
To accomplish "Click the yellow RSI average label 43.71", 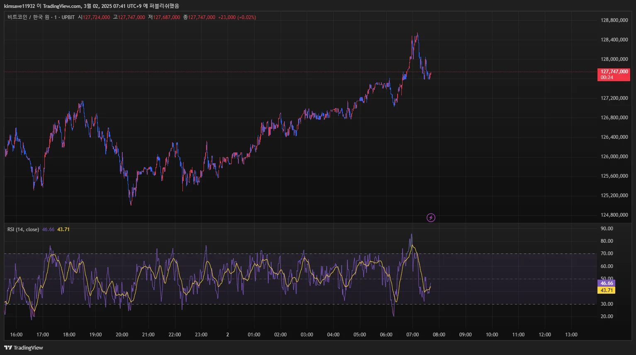I will (606, 290).
